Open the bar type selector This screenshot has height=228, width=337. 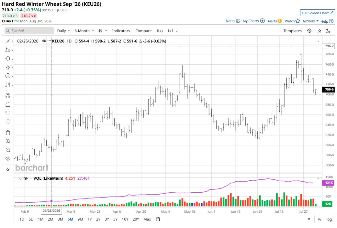(103, 31)
